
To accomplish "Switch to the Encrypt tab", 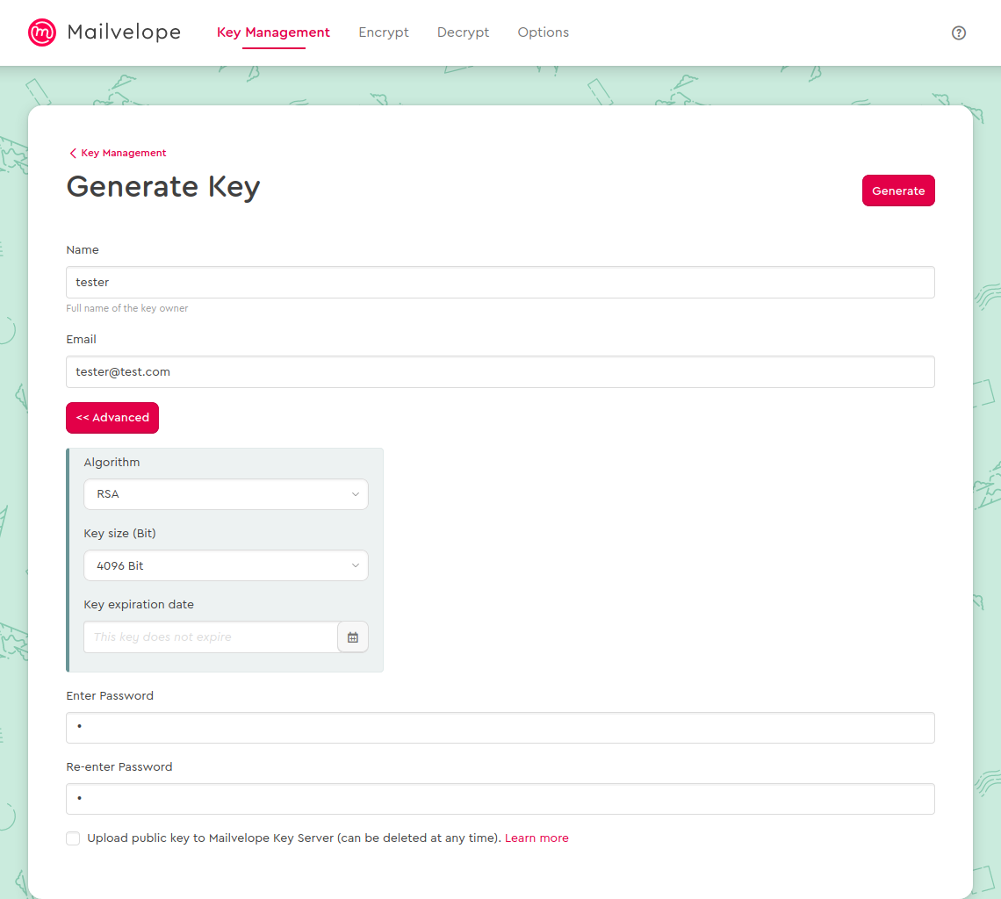I will pyautogui.click(x=384, y=32).
